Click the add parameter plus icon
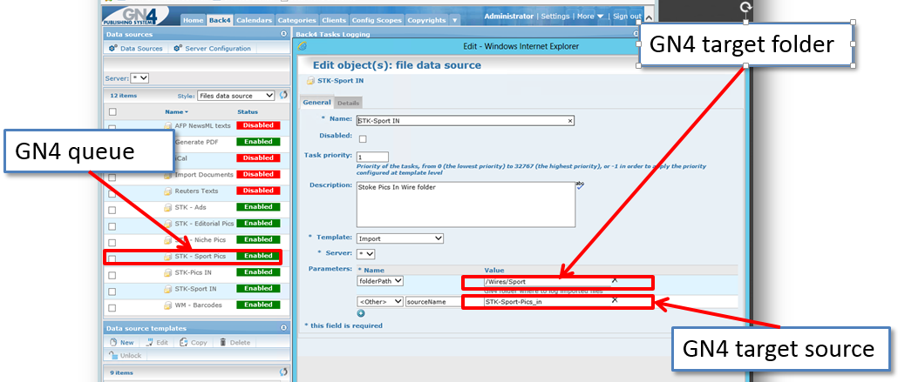 [361, 313]
